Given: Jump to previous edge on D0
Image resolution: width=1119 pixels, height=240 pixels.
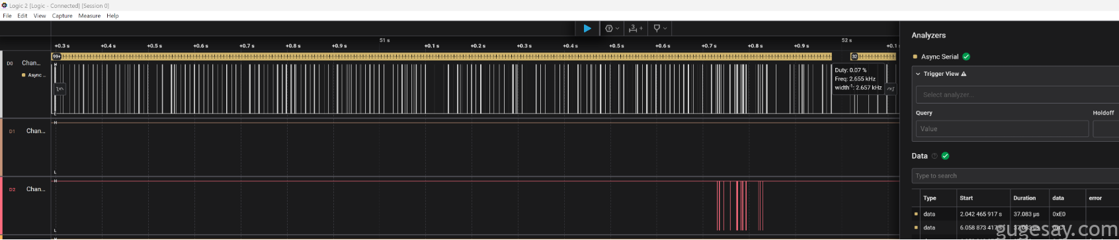Looking at the screenshot, I should 60,89.
